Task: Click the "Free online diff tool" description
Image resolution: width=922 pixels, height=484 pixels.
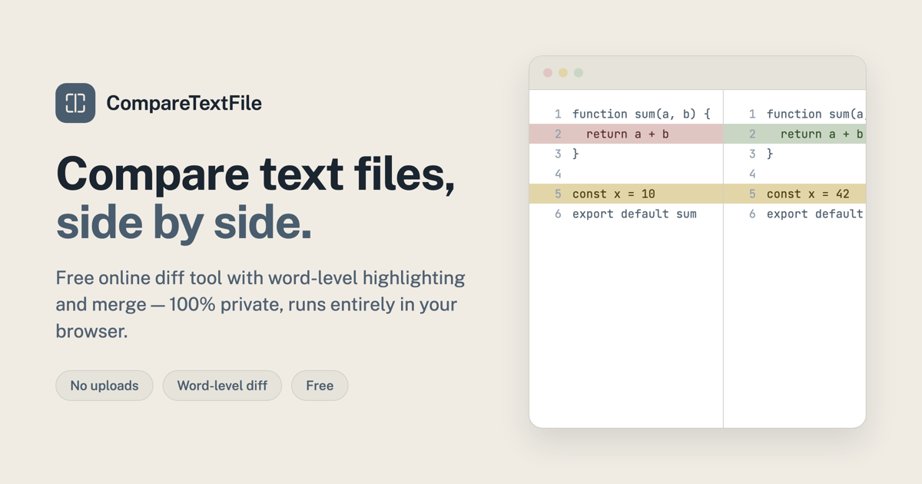Action: [x=260, y=304]
